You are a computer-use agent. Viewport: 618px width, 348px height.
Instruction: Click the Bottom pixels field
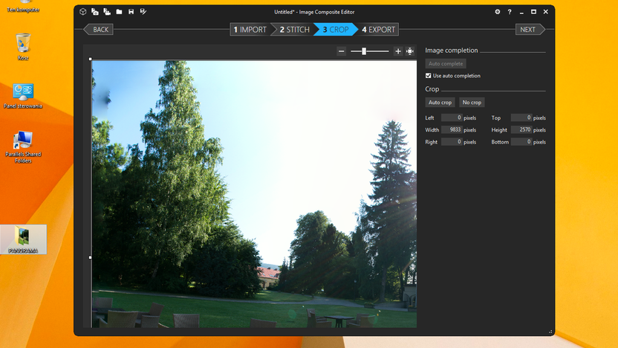[521, 141]
